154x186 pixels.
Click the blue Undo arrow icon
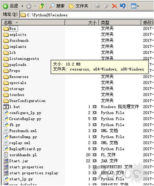[123, 6]
